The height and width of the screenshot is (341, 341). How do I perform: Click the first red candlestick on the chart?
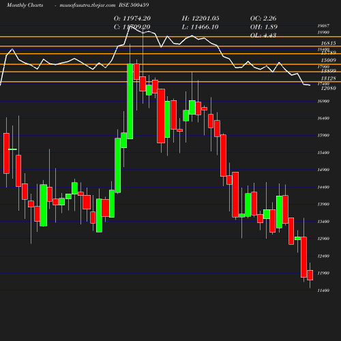click(x=6, y=153)
